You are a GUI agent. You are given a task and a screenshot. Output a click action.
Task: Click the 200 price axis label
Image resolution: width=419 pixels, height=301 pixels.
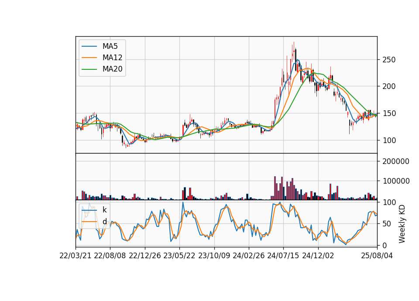[389, 86]
